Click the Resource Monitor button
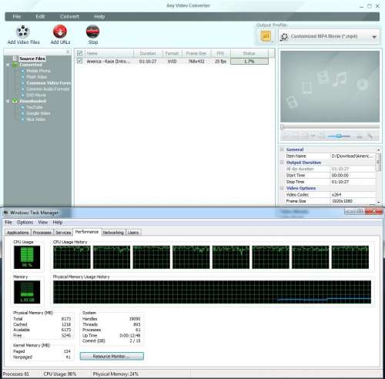The height and width of the screenshot is (379, 385). [x=112, y=356]
